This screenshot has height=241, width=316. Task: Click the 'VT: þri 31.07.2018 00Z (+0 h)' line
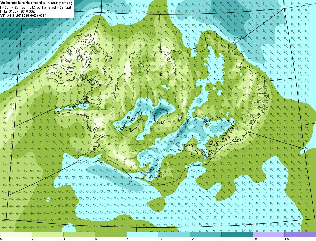23,15
